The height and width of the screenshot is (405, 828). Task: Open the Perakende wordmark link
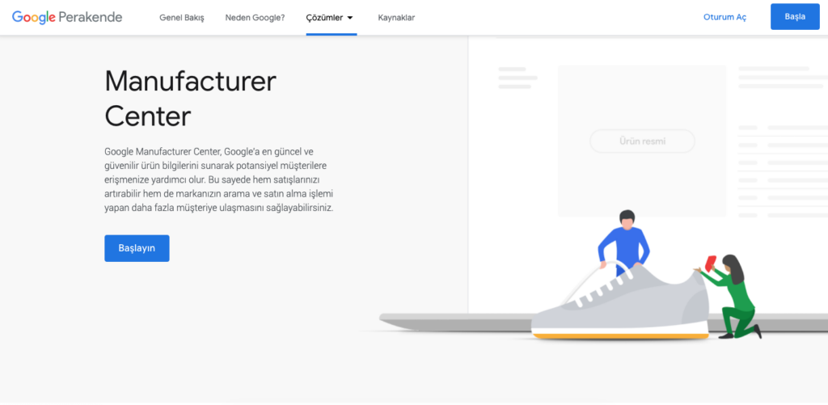click(x=91, y=17)
